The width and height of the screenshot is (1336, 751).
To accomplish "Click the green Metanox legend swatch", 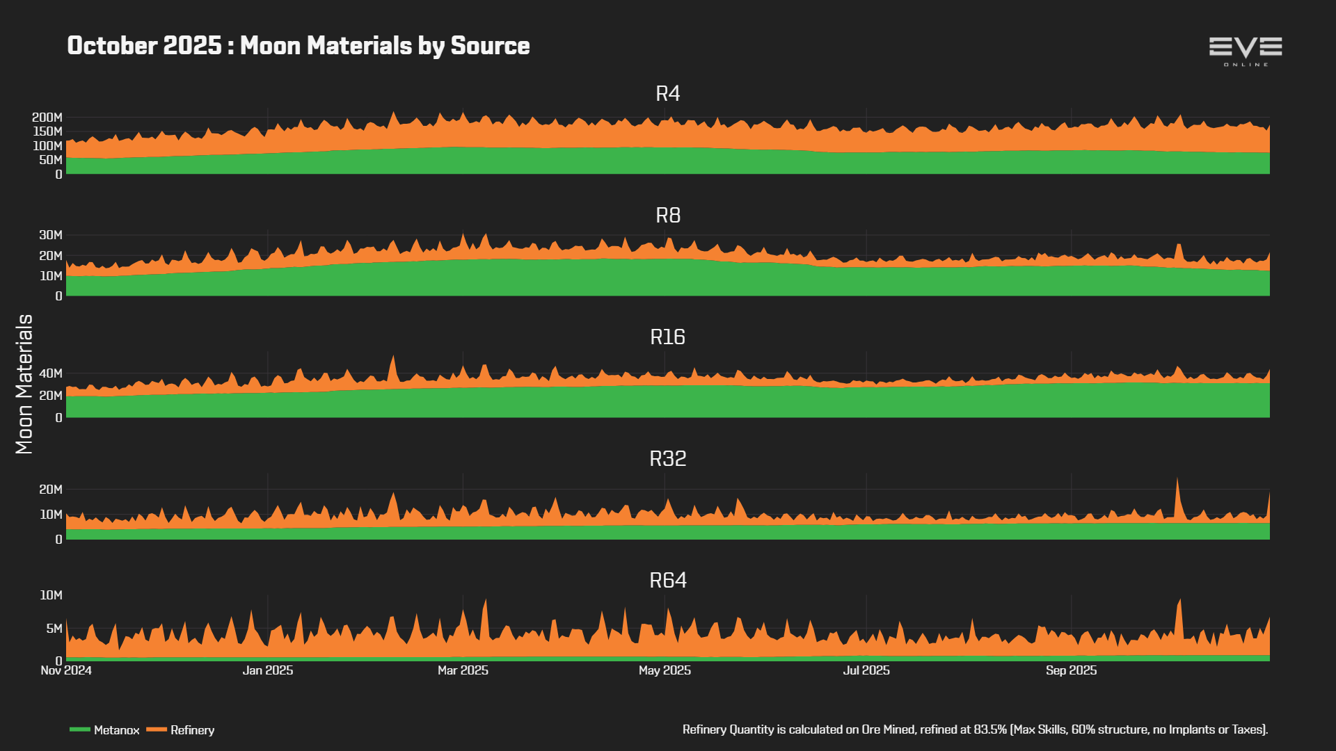I will coord(80,729).
